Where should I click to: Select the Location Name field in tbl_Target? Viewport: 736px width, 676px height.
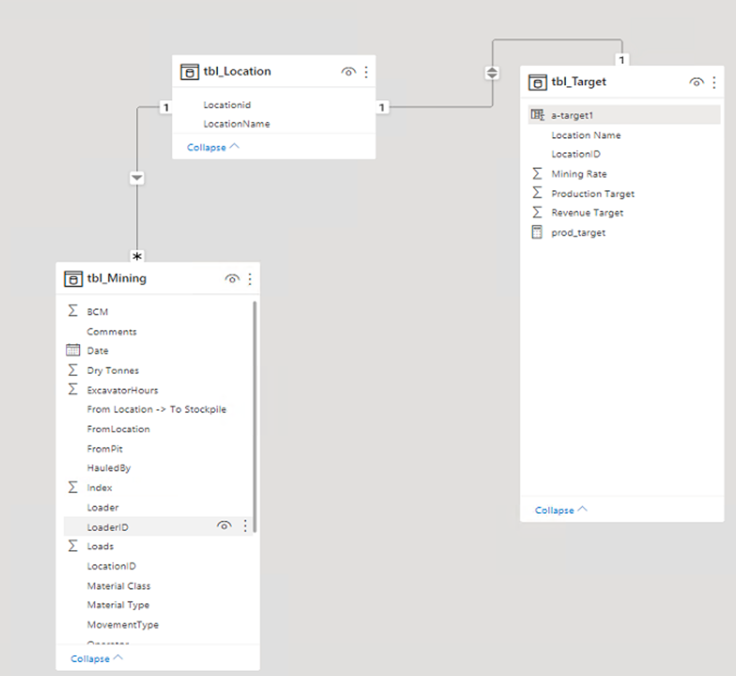[586, 135]
